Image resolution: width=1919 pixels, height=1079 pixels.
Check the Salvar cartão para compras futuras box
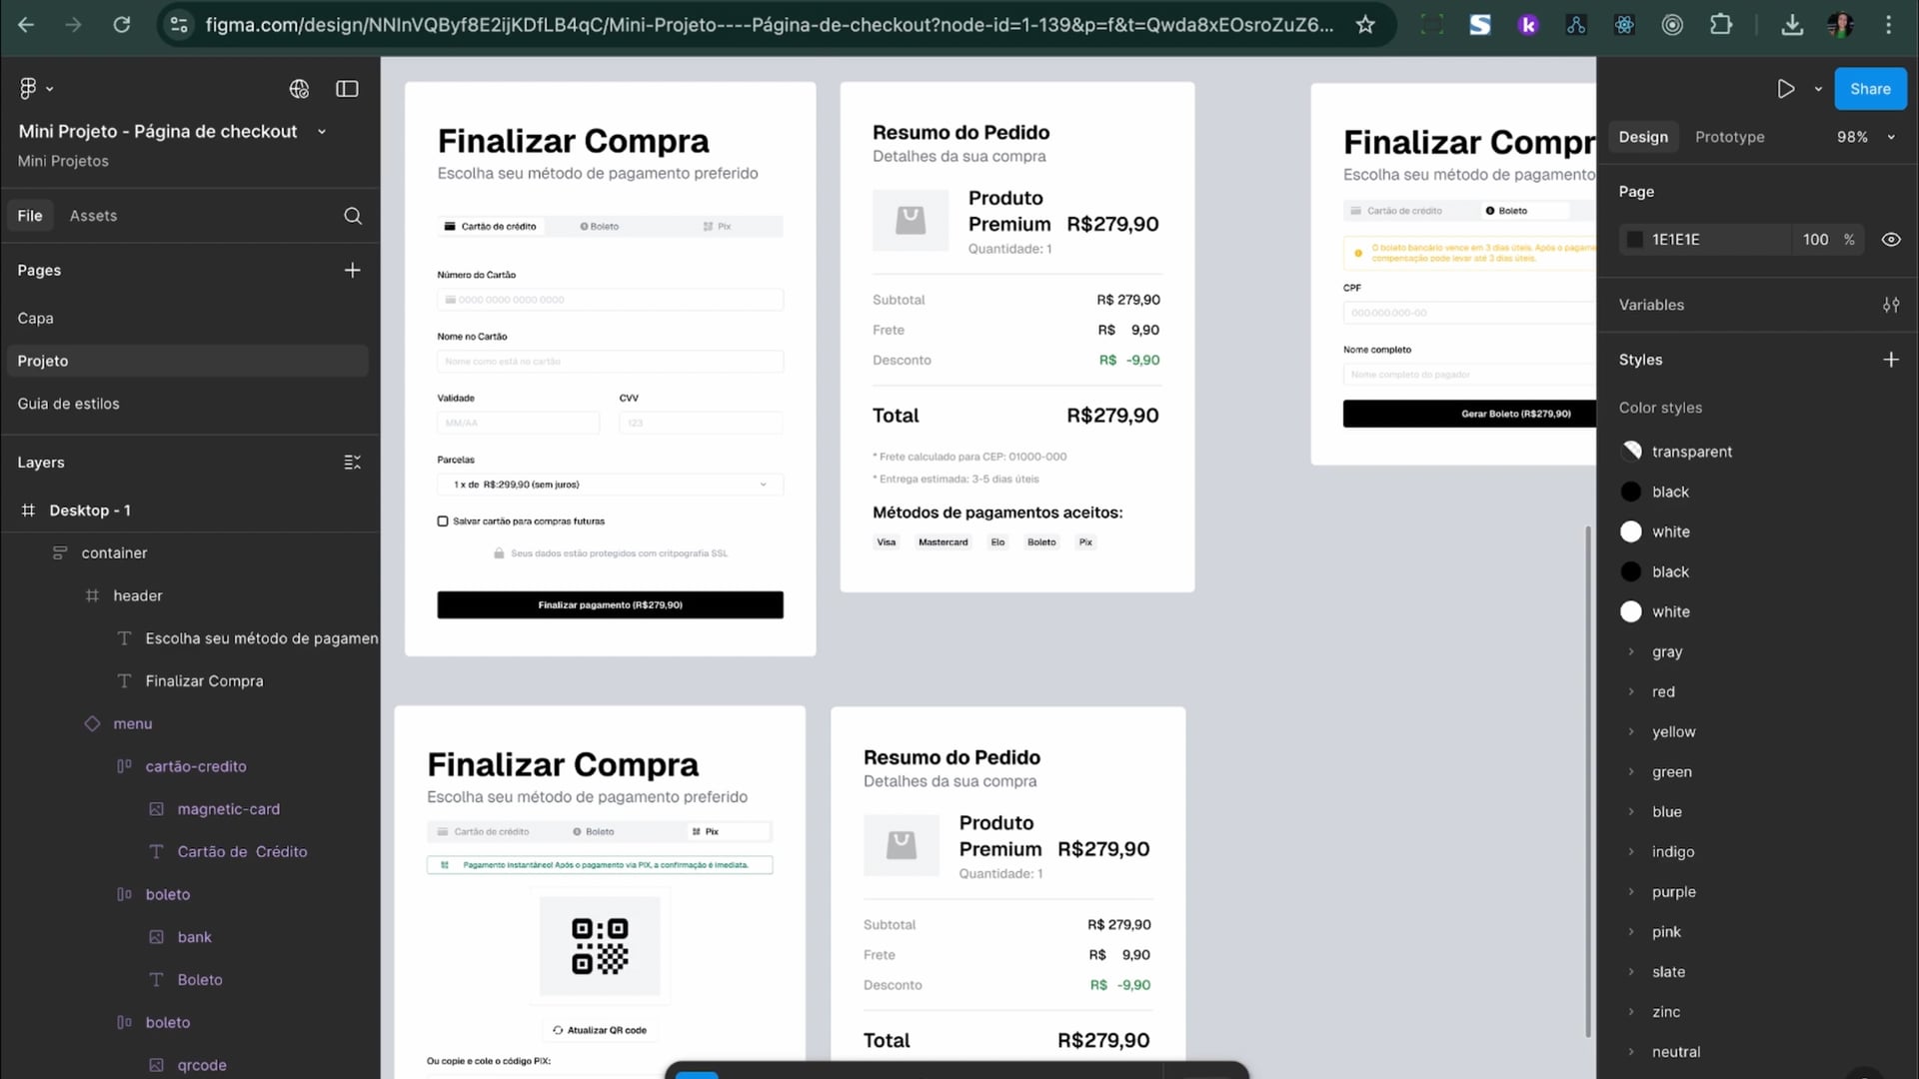(x=443, y=522)
